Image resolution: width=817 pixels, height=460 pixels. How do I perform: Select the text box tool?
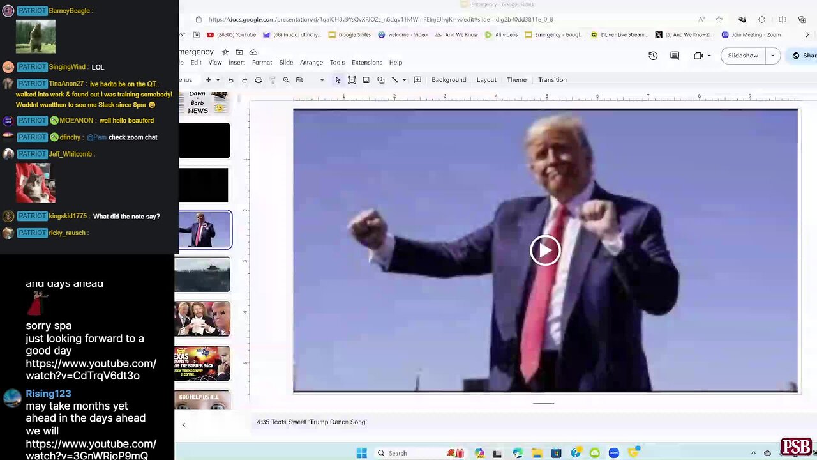352,80
